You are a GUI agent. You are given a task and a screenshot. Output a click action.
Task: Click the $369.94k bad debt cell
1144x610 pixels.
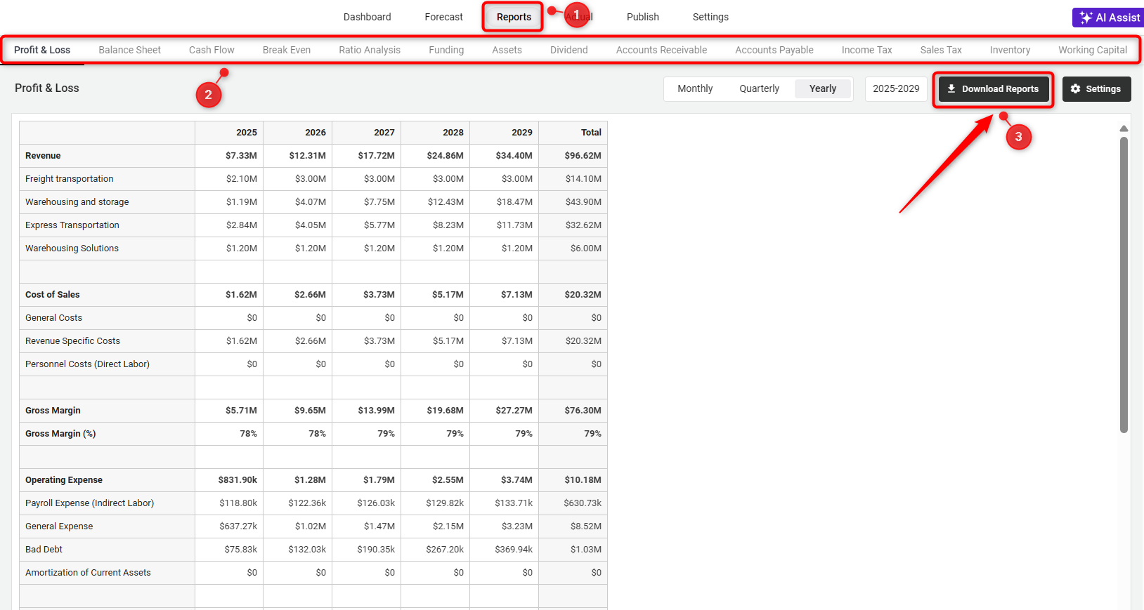505,550
